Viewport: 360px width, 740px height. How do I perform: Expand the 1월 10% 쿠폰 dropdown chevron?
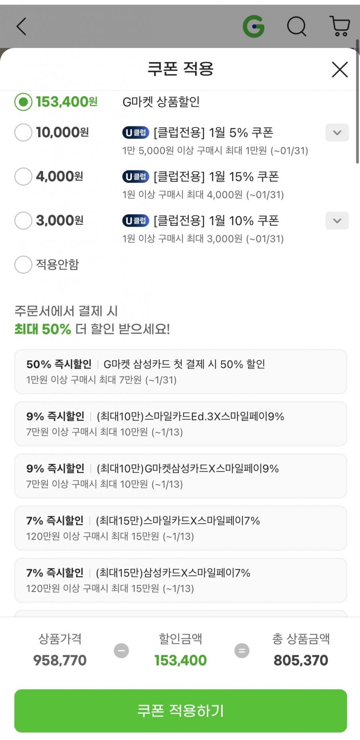pos(337,221)
